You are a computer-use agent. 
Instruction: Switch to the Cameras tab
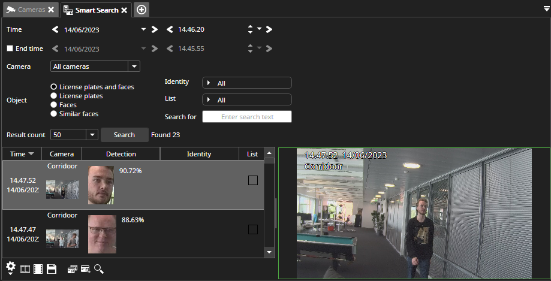point(26,10)
